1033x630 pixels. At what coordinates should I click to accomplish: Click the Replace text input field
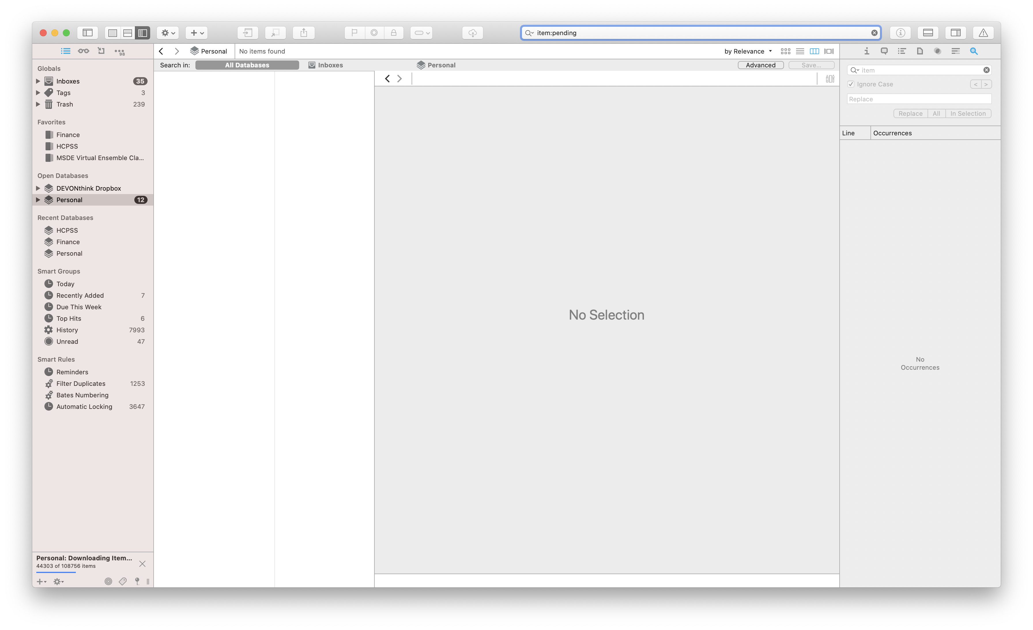click(919, 99)
